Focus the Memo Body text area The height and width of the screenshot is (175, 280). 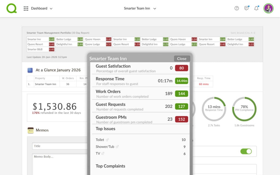[60, 164]
